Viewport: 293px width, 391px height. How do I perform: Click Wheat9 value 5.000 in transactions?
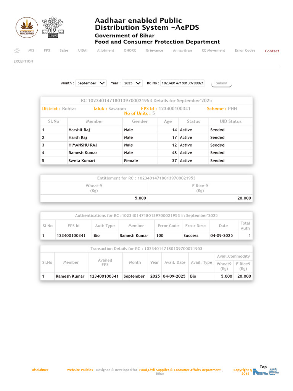click(227, 276)
